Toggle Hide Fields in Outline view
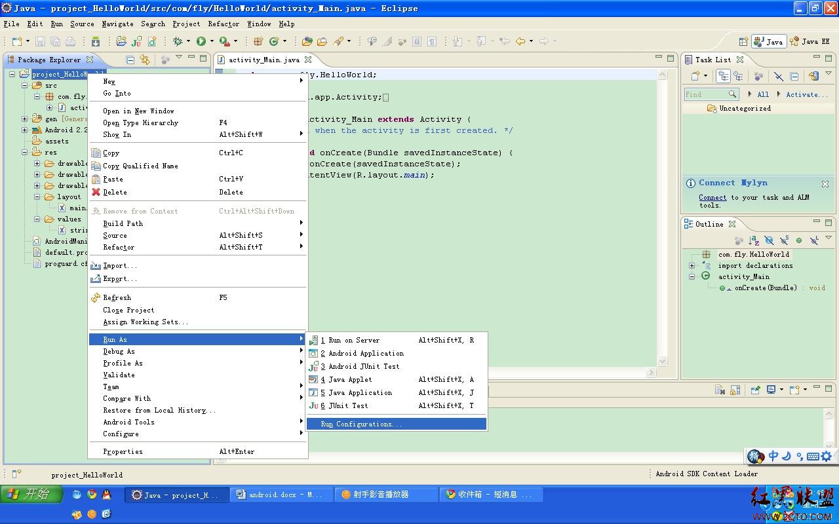Viewport: 839px width, 524px height. tap(770, 240)
